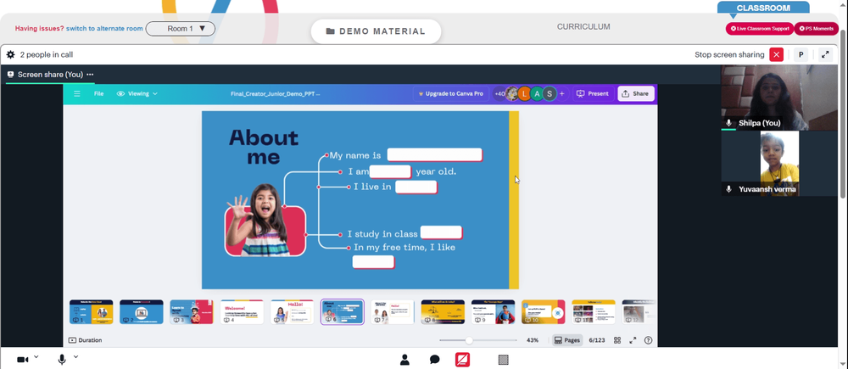Select Yuvaansh verma video tile
The image size is (848, 369).
[x=779, y=164]
